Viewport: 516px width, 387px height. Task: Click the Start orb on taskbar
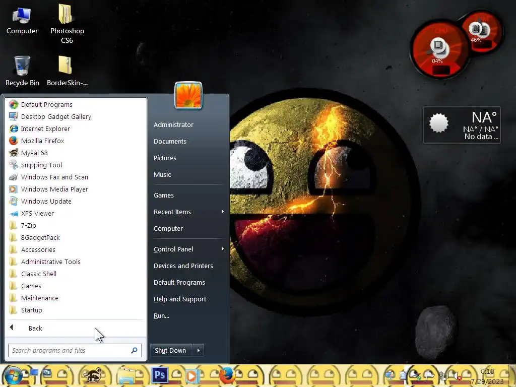tap(13, 376)
